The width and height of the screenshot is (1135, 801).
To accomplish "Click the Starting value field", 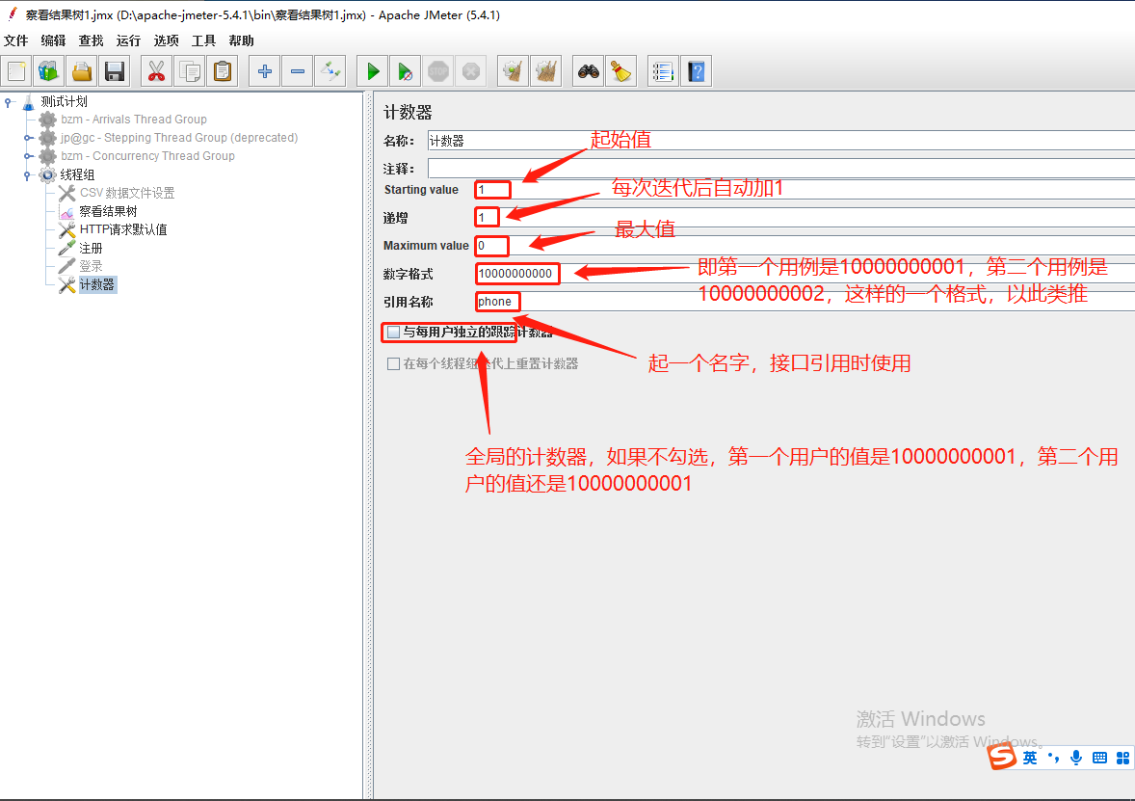I will (805, 190).
